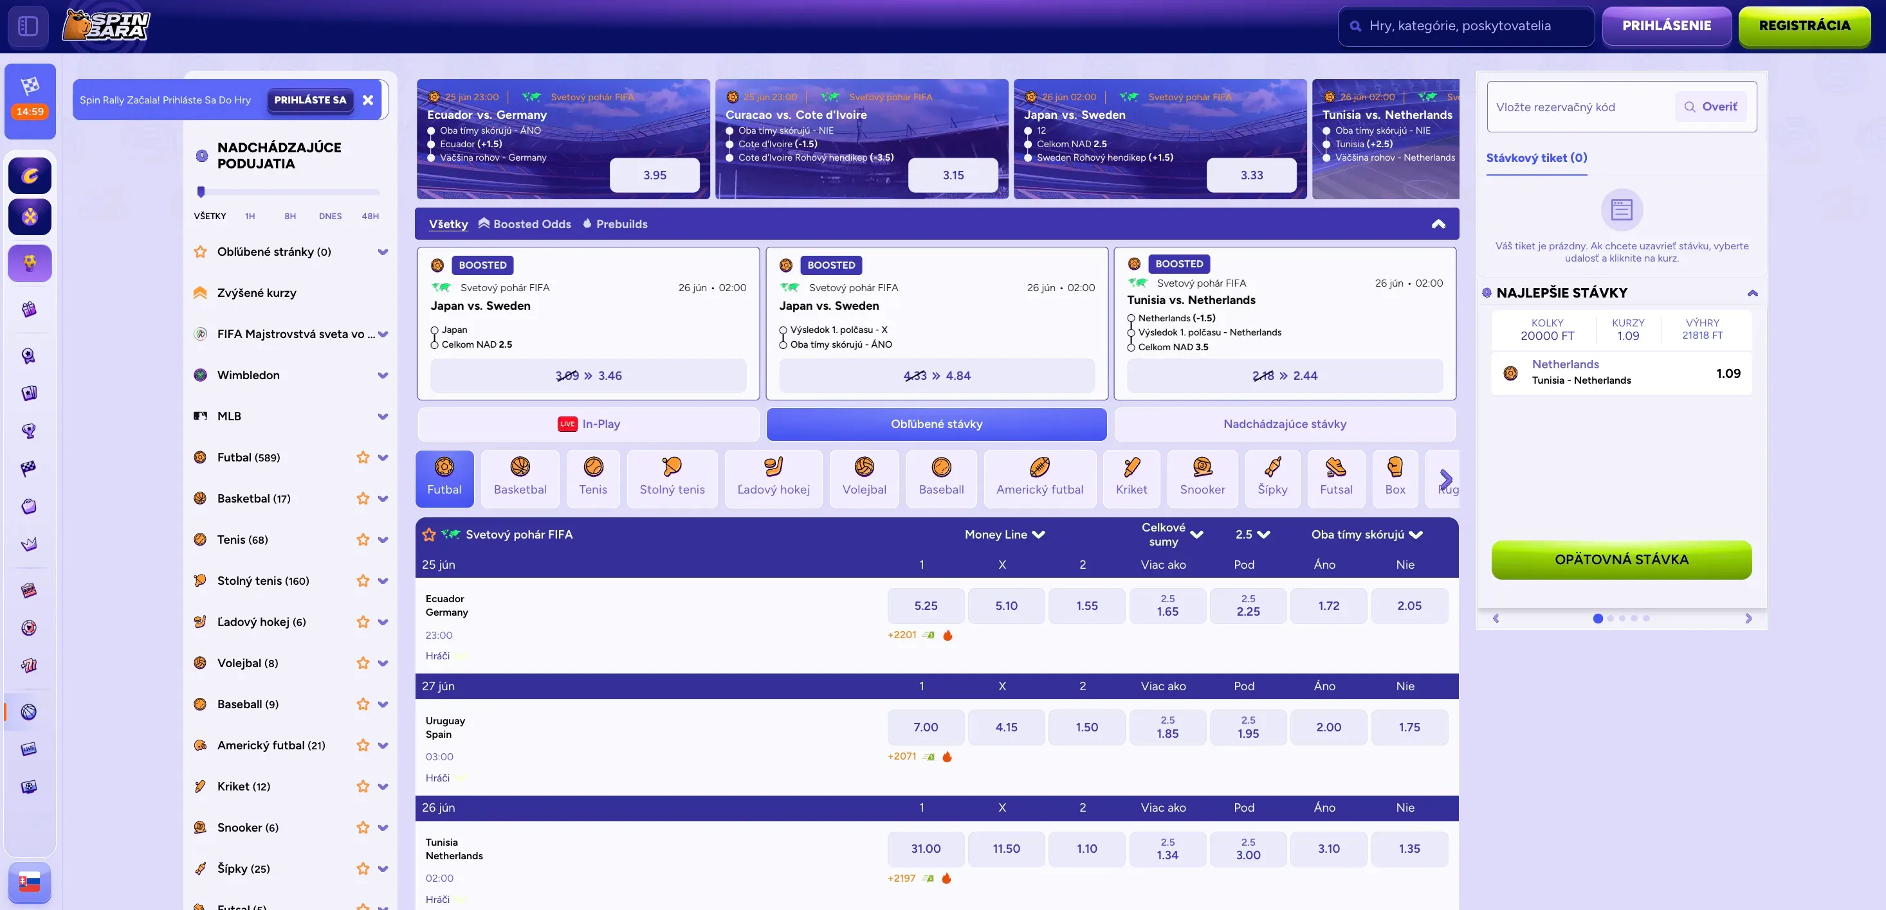Click the OPÄTOVNÁ STÁVKA button

1621,560
